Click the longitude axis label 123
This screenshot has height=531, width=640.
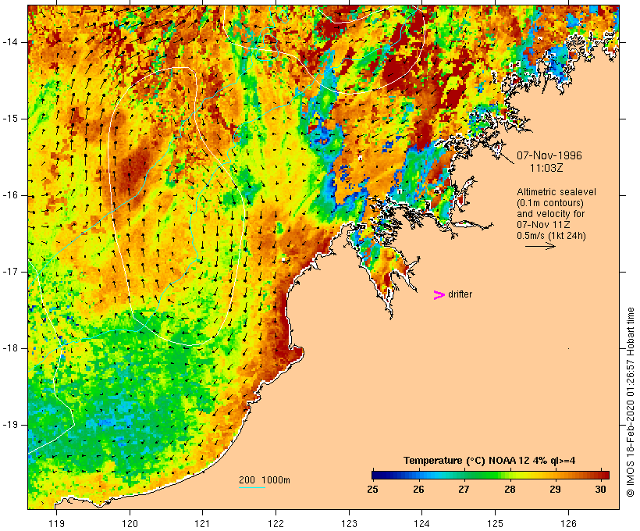pos(349,523)
